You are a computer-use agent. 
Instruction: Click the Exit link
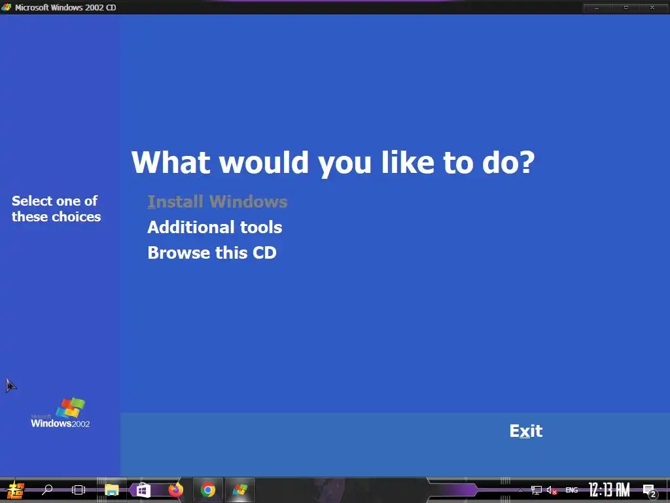point(525,431)
